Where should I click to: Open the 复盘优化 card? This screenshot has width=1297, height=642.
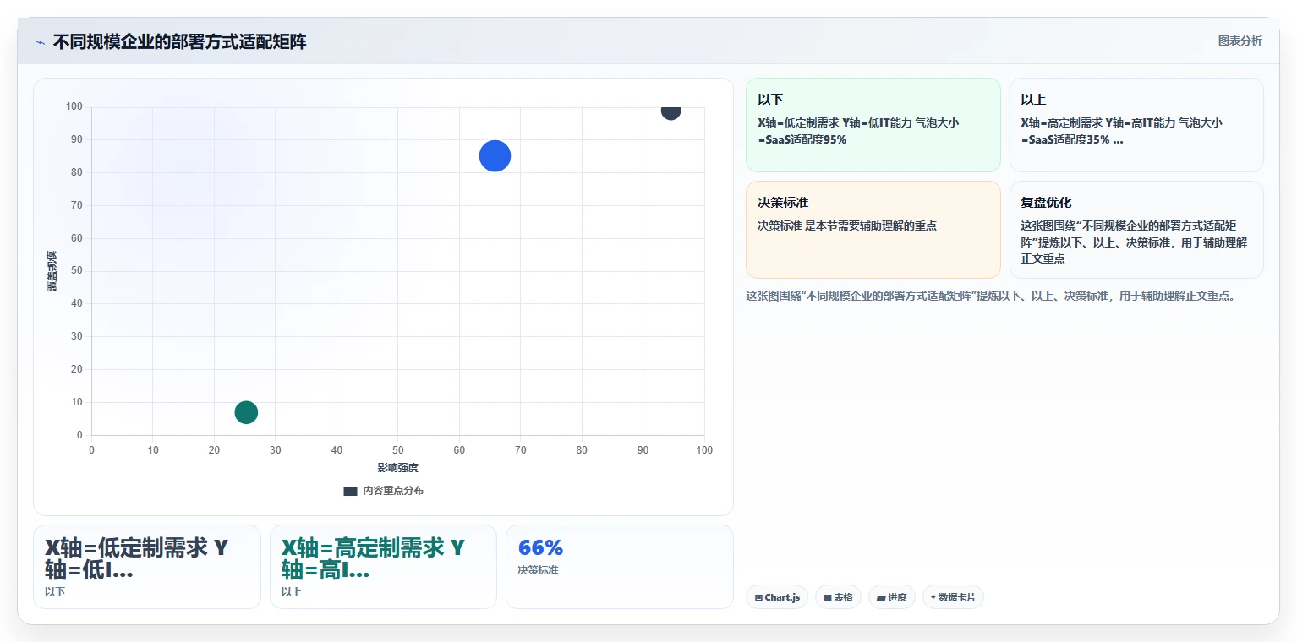(1136, 230)
